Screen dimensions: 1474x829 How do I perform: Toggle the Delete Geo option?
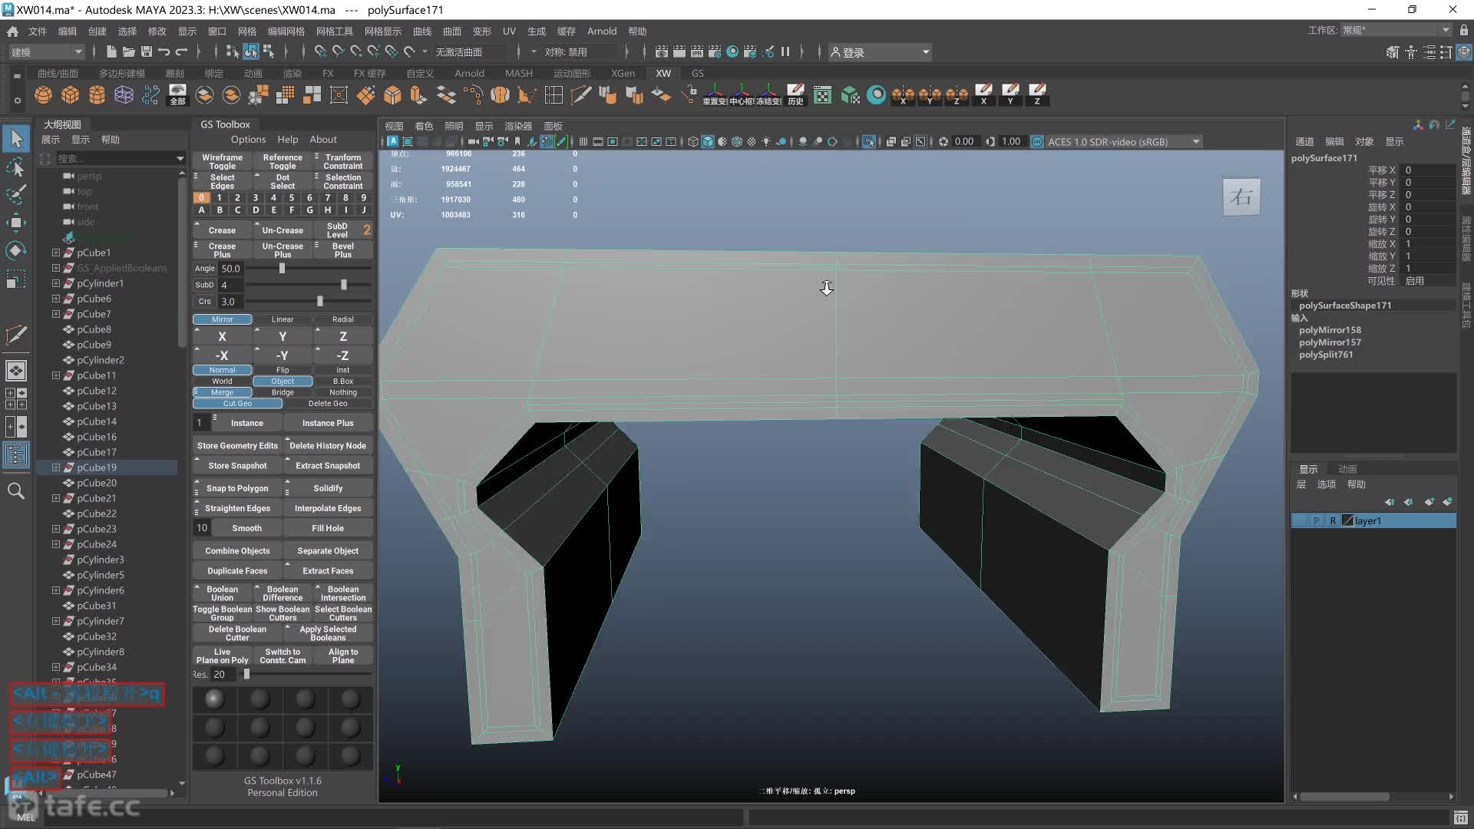pos(328,404)
